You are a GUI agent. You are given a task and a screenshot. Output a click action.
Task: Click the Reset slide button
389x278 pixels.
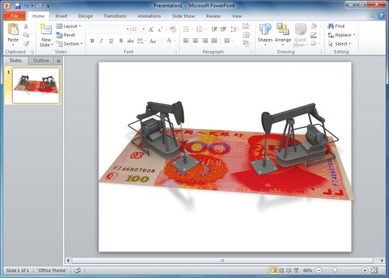click(x=66, y=35)
